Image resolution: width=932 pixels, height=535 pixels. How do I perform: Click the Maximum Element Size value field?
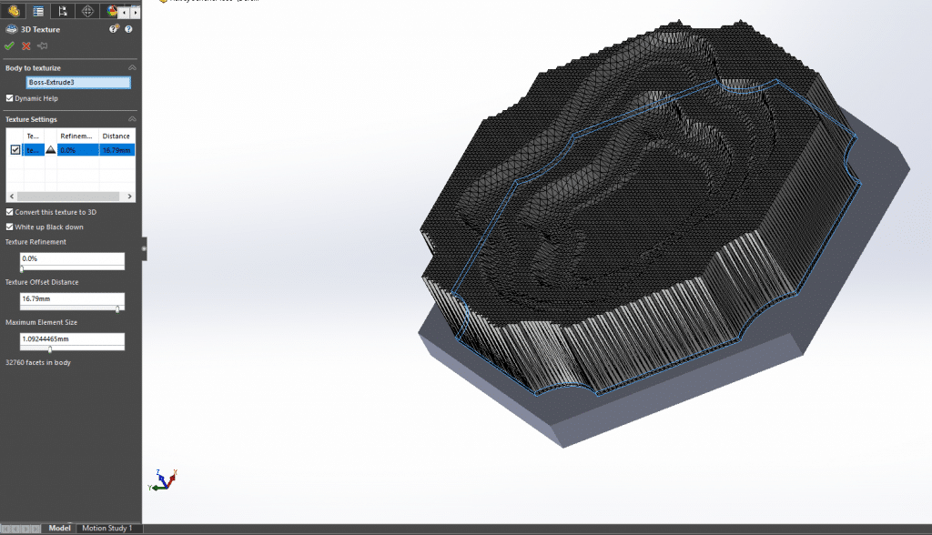pos(72,338)
